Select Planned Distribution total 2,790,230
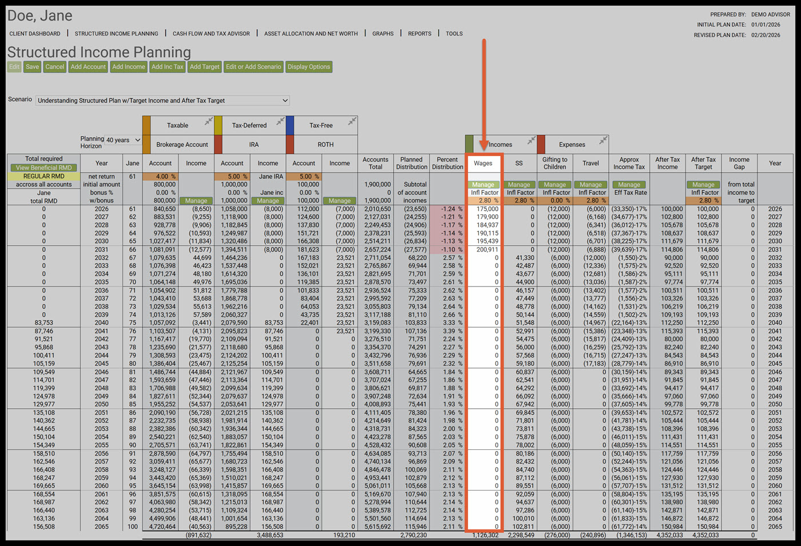The width and height of the screenshot is (801, 546). point(413,536)
